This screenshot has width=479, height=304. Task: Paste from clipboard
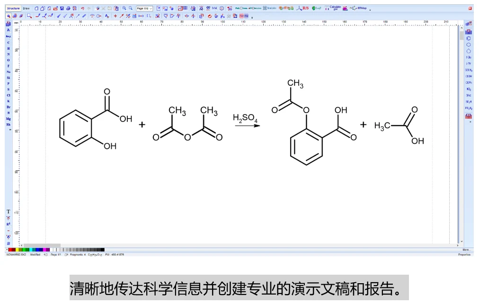tap(116, 9)
